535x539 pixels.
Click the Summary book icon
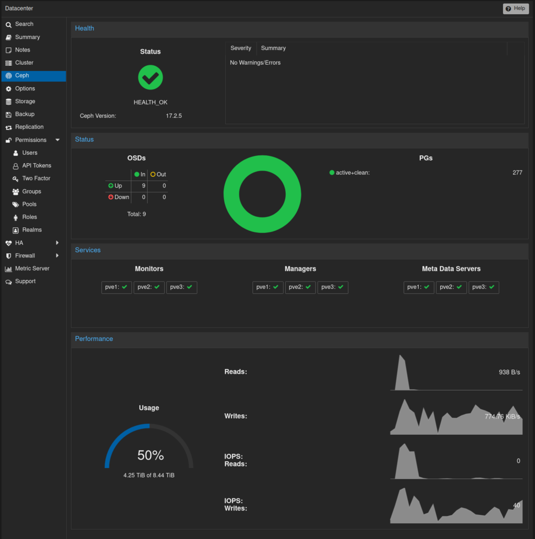[8, 37]
